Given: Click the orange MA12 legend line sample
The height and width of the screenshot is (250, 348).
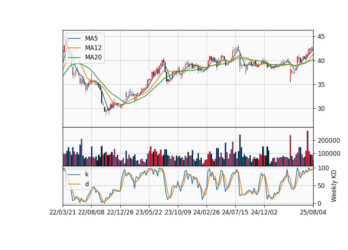Looking at the screenshot, I should [x=74, y=48].
